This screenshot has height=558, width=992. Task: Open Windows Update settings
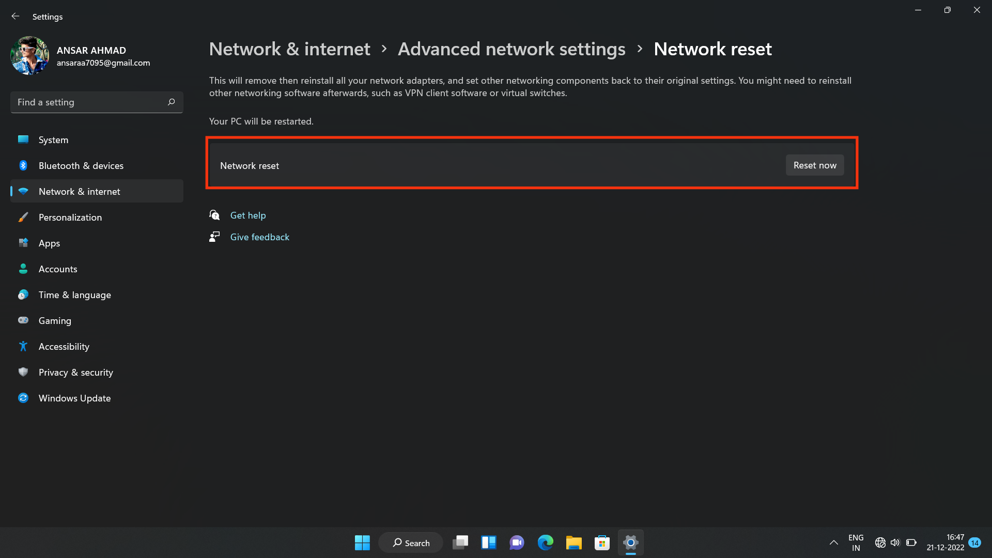(x=74, y=398)
